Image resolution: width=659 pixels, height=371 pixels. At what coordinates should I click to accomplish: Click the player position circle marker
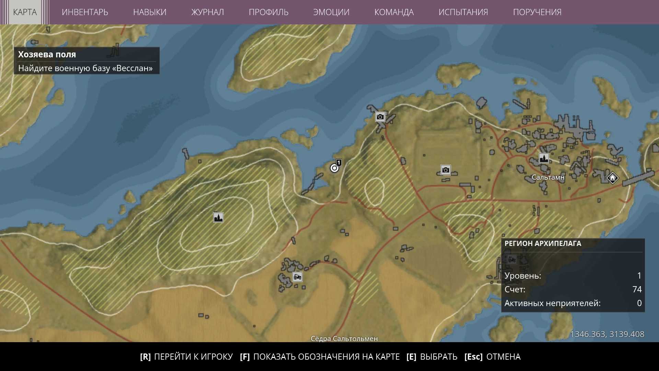tap(334, 168)
